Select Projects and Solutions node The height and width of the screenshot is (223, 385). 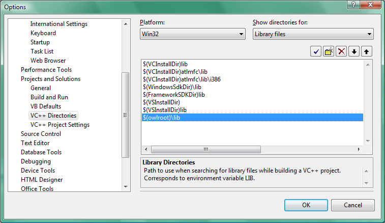pos(50,79)
